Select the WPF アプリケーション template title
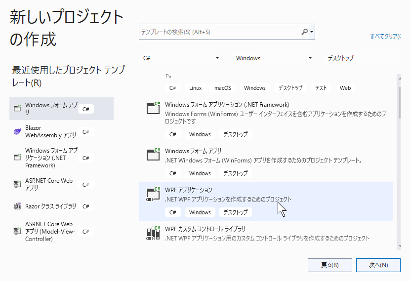This screenshot has height=281, width=411. point(189,190)
